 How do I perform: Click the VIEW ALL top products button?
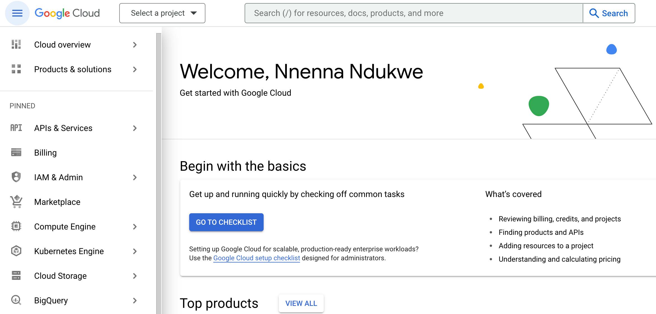tap(301, 303)
